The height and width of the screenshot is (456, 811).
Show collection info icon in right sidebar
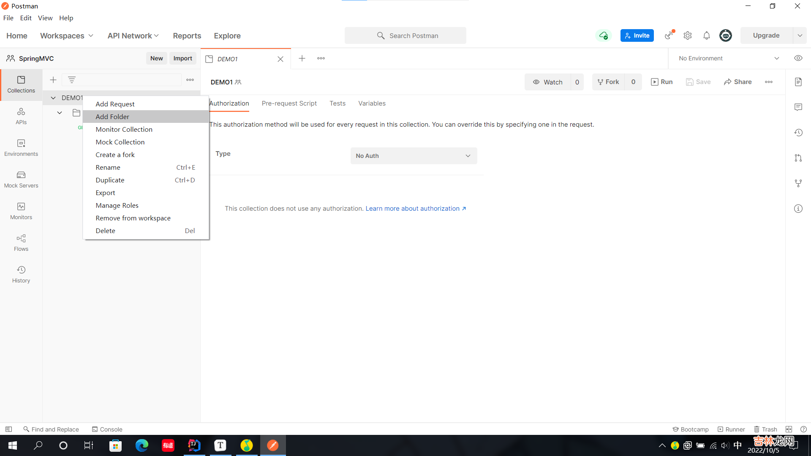click(x=798, y=209)
